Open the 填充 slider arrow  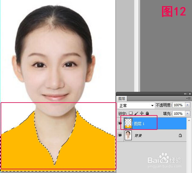187,114
